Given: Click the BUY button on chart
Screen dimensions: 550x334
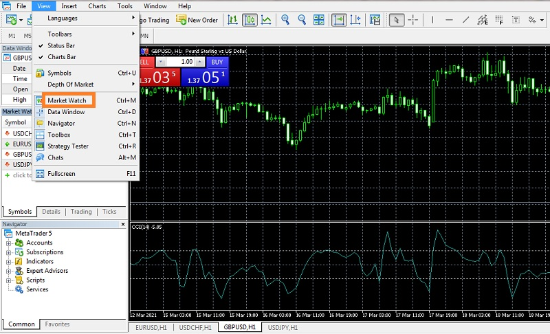Looking at the screenshot, I should pos(217,62).
